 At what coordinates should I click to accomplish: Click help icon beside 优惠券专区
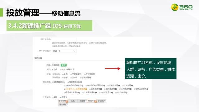[x=119, y=86]
